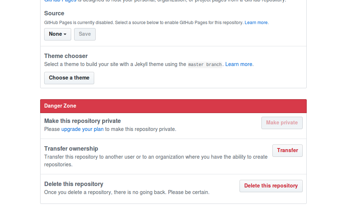This screenshot has width=360, height=213.
Task: Open the None source dropdown
Action: point(57,34)
